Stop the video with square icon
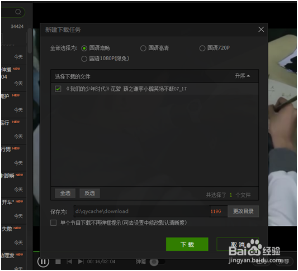Viewport: 298px width, 271px height. pyautogui.click(x=58, y=262)
